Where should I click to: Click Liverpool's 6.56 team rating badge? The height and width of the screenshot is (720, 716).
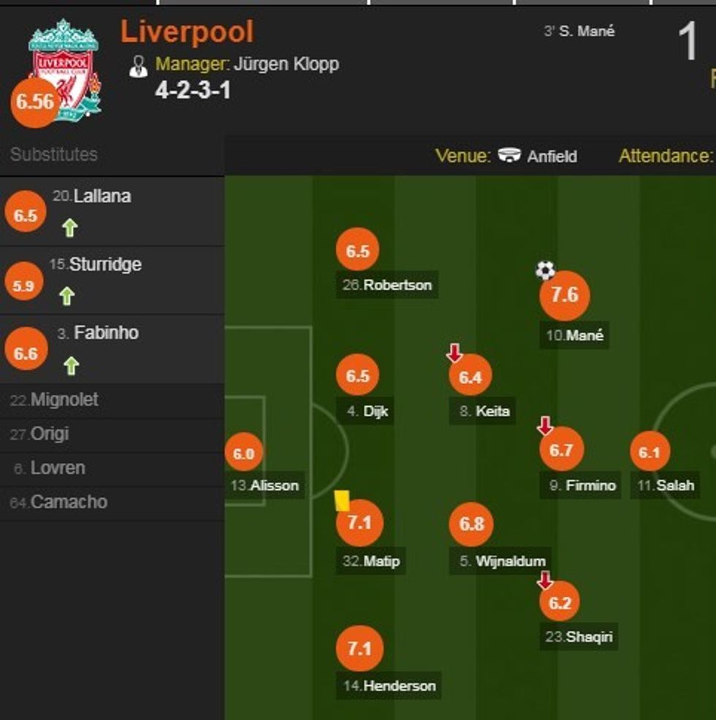point(34,102)
